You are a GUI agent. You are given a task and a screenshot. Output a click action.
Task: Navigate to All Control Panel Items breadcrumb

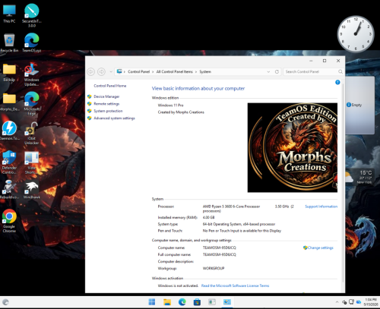pos(175,72)
